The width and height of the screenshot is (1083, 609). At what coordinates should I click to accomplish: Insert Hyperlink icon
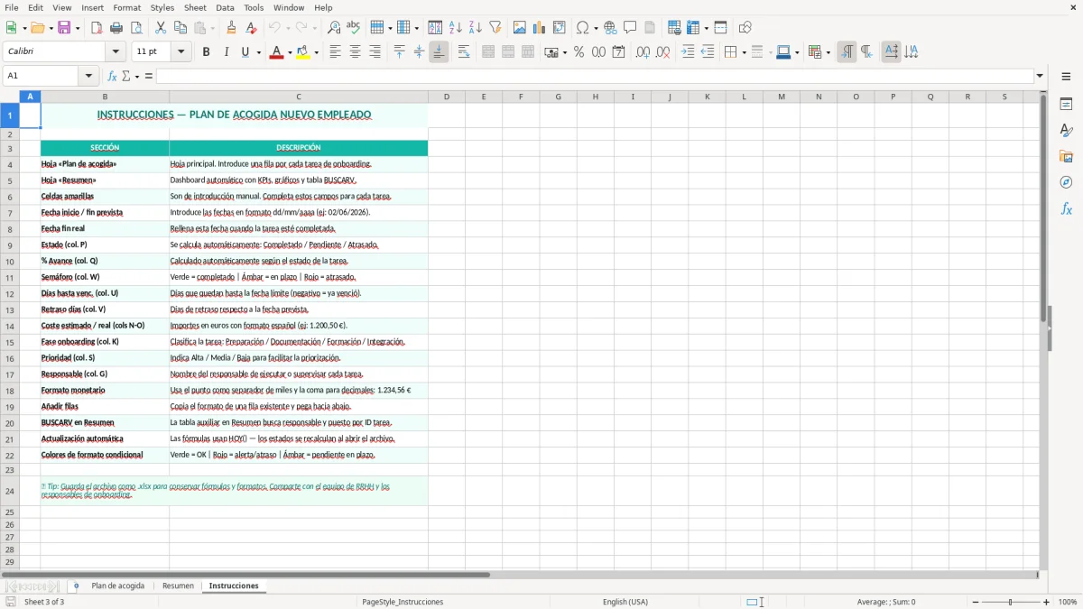pos(611,28)
